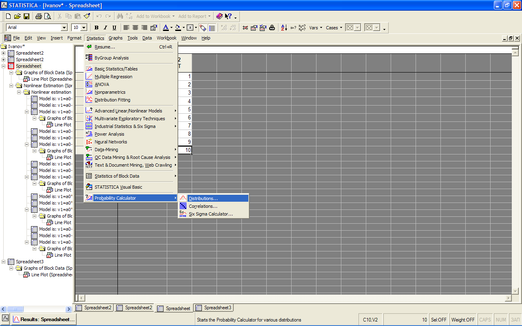The image size is (522, 326).
Task: Open the Print Preview tool
Action: (x=48, y=16)
